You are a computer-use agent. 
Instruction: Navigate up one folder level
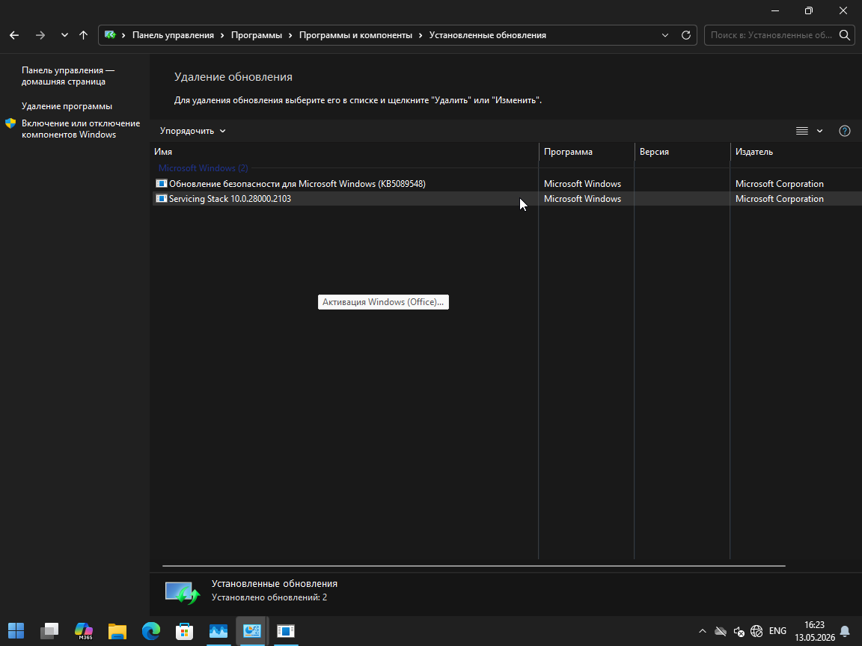point(84,35)
